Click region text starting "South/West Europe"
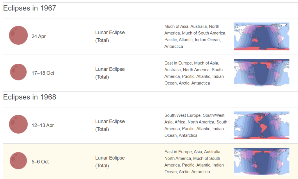Screen dimensions: 298x179 [196, 125]
